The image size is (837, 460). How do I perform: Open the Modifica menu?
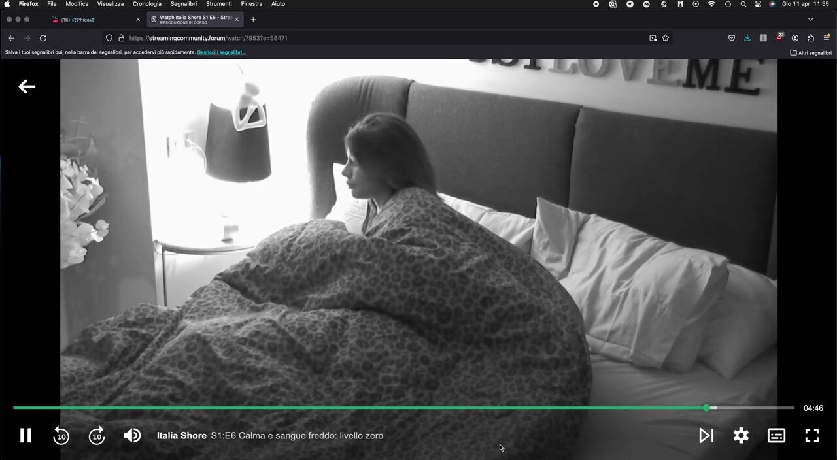pos(77,4)
